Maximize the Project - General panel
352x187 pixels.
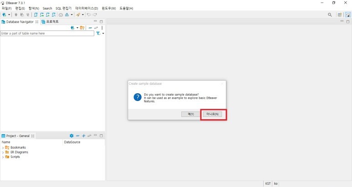[101, 136]
